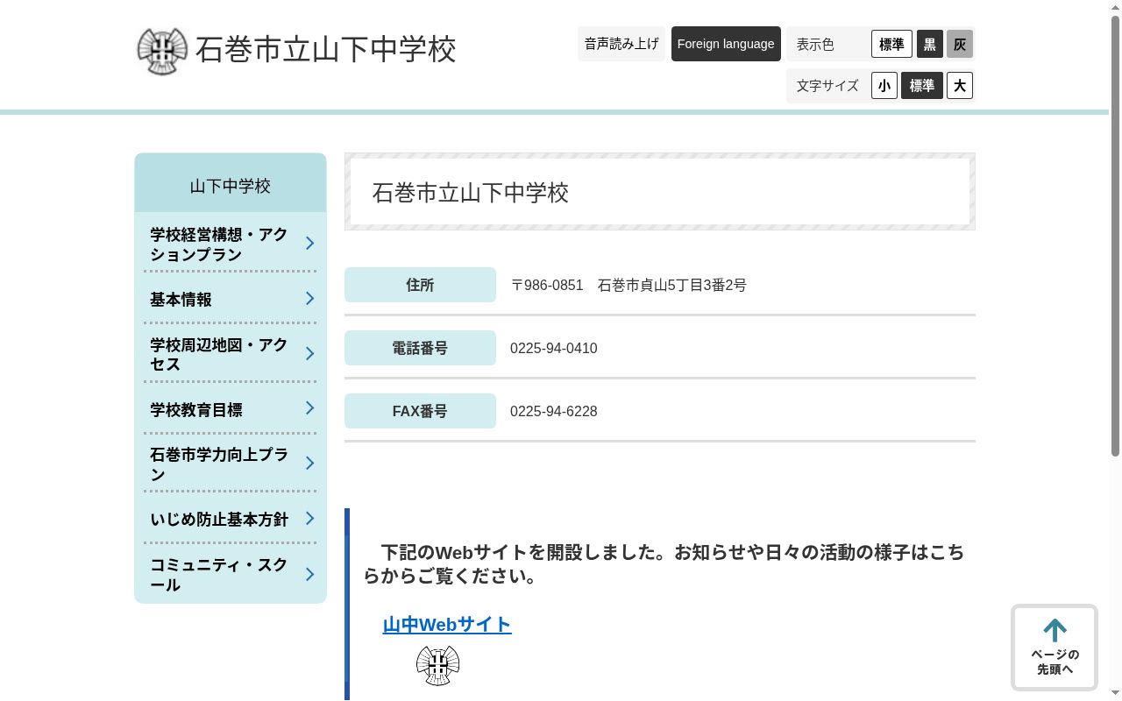The width and height of the screenshot is (1122, 701).
Task: Click the 山下中学校 sidebar heading
Action: [231, 186]
